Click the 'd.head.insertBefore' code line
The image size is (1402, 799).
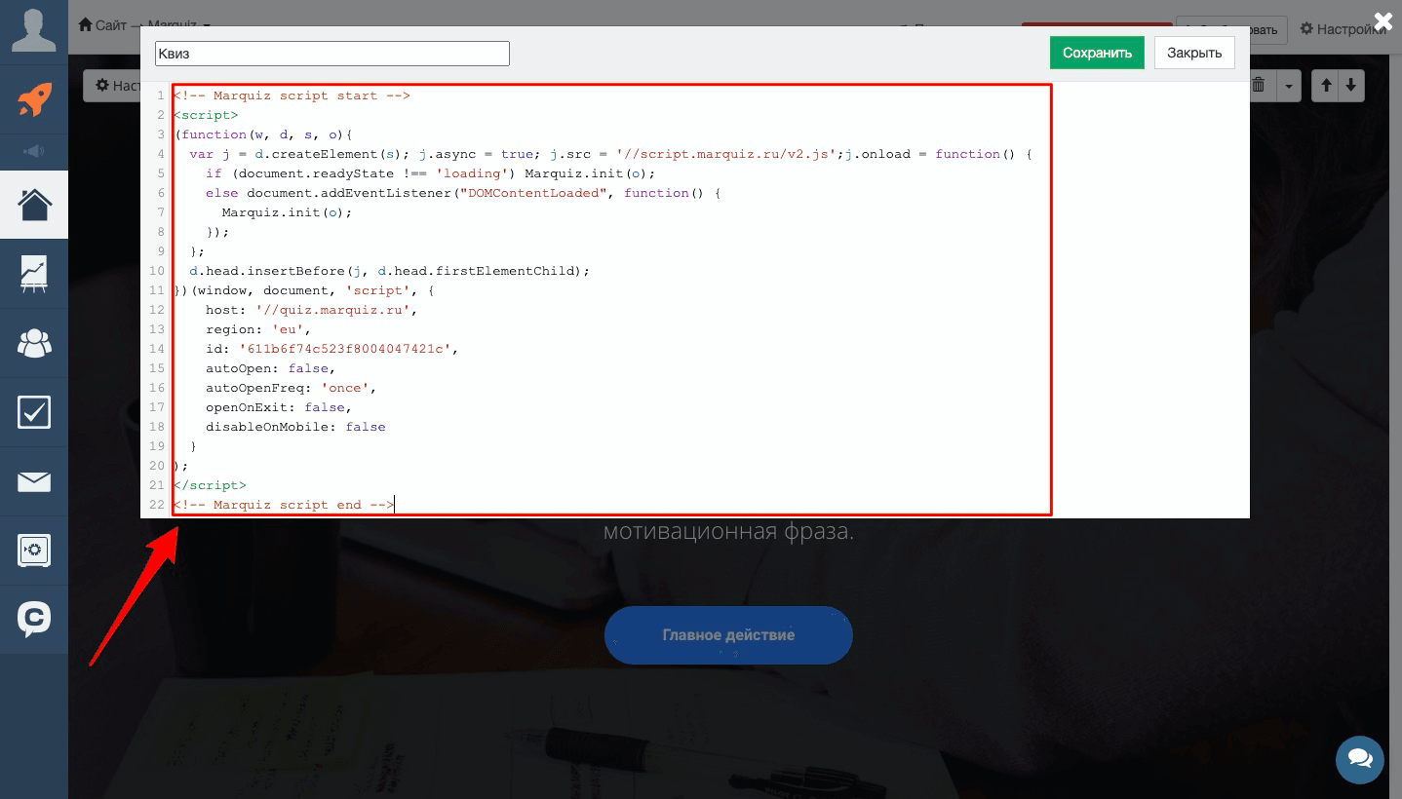coord(389,271)
